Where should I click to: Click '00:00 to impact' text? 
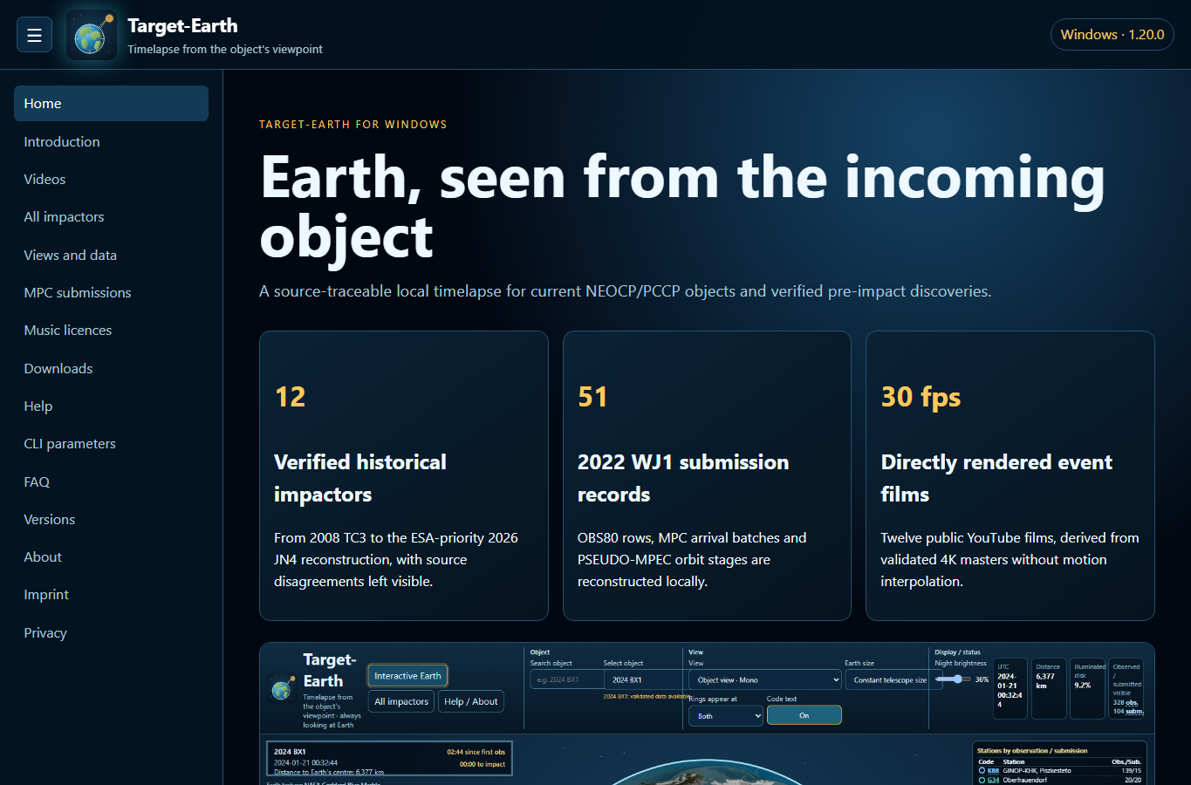[483, 764]
